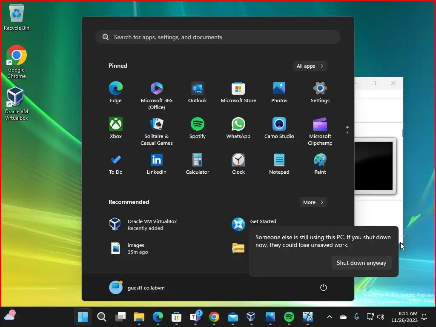Open Edge from pinned apps

[x=116, y=92]
